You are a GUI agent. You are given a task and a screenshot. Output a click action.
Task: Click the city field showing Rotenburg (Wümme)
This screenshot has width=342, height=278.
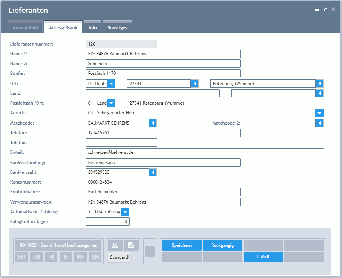263,84
